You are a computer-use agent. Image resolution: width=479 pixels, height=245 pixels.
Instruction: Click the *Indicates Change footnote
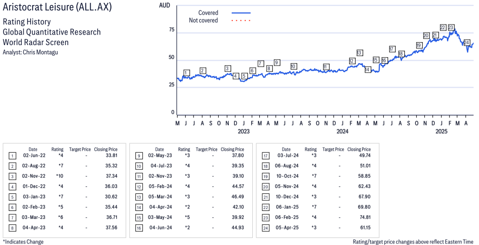[23, 241]
